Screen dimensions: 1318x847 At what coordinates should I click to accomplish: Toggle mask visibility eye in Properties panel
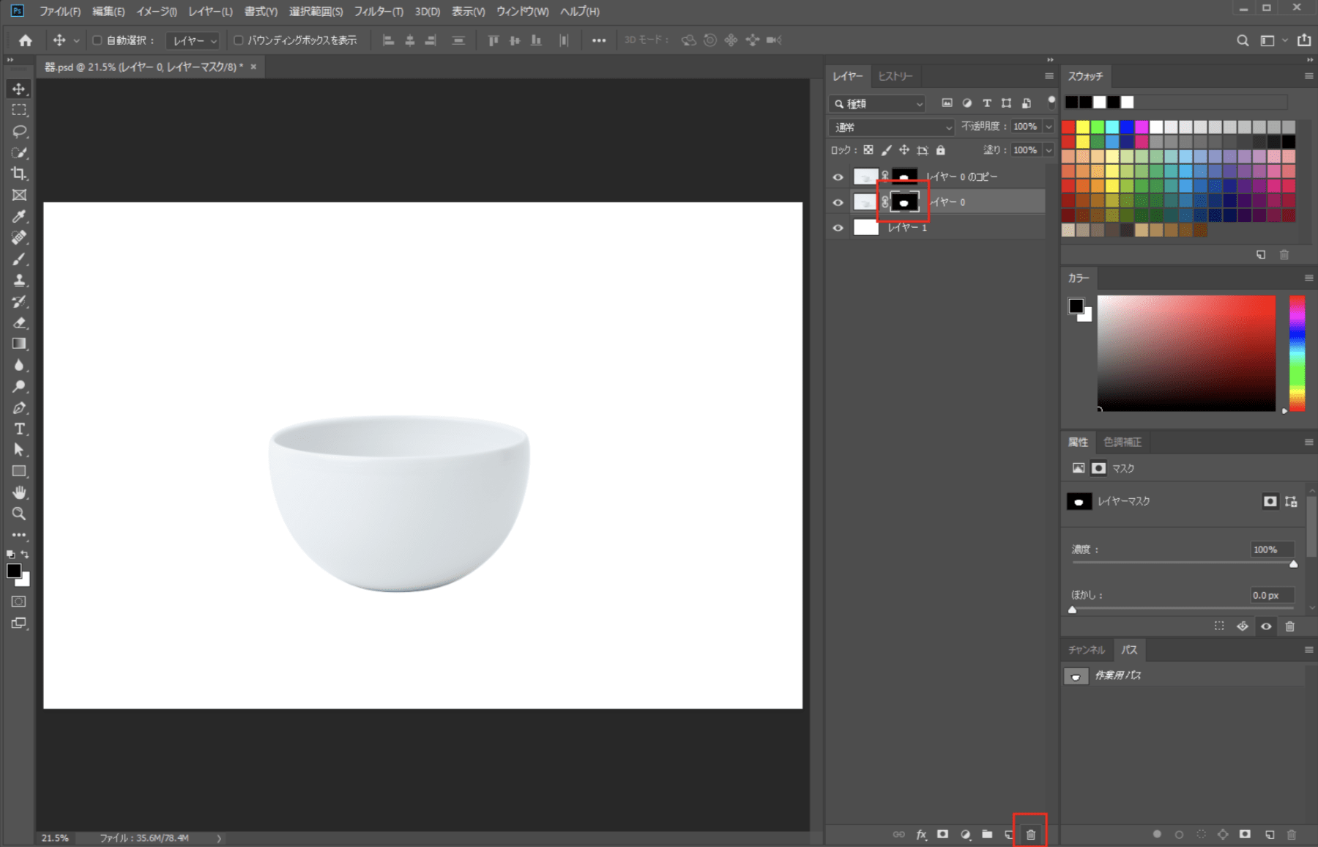click(1266, 626)
